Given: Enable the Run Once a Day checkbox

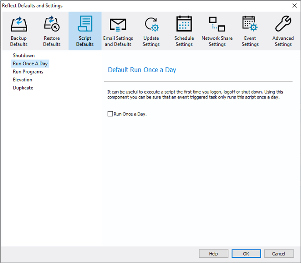Looking at the screenshot, I should click(x=110, y=114).
